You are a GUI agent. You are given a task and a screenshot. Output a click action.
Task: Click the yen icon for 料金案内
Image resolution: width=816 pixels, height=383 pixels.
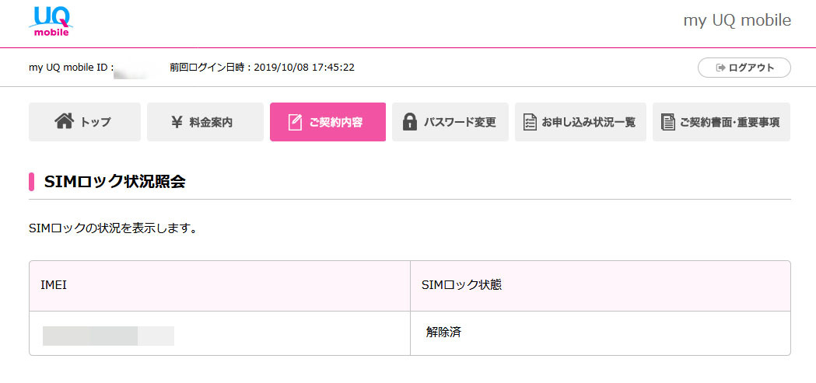point(177,122)
